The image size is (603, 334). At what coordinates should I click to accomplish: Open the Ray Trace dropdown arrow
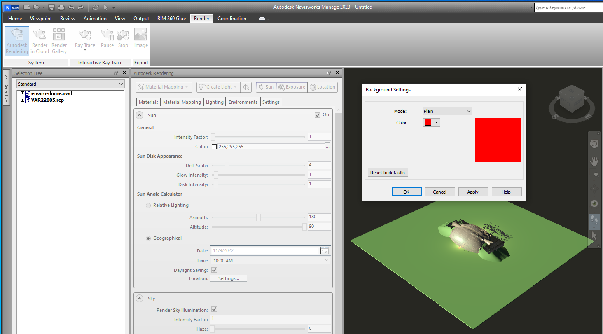pyautogui.click(x=85, y=50)
